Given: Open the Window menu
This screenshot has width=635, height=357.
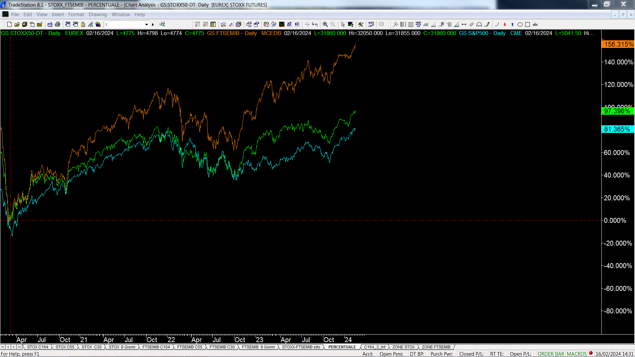Looking at the screenshot, I should (121, 15).
